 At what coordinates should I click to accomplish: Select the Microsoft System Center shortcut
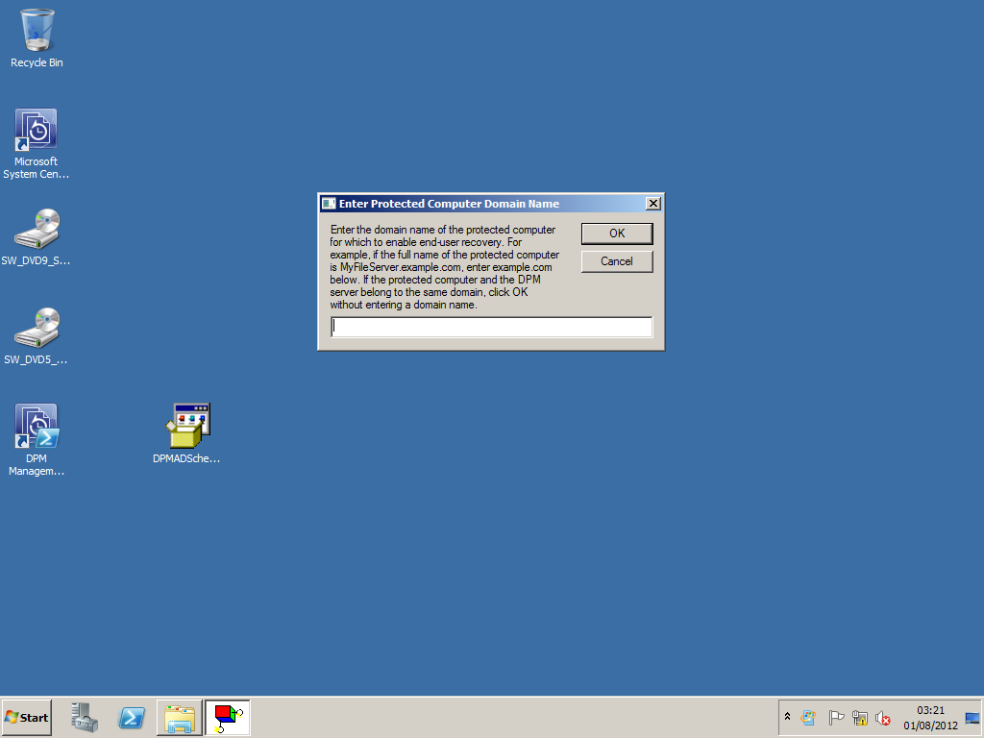36,144
